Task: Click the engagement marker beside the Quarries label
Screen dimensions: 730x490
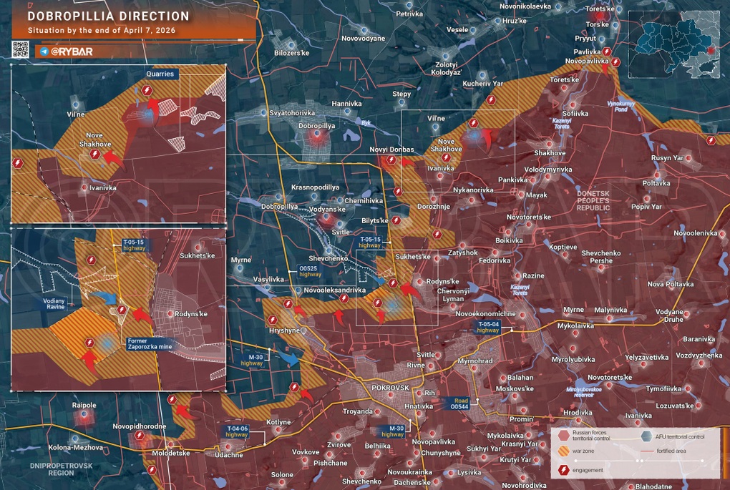Action: 147,91
